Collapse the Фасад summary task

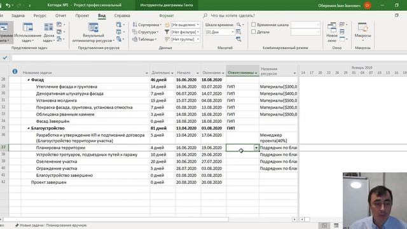[x=29, y=80]
